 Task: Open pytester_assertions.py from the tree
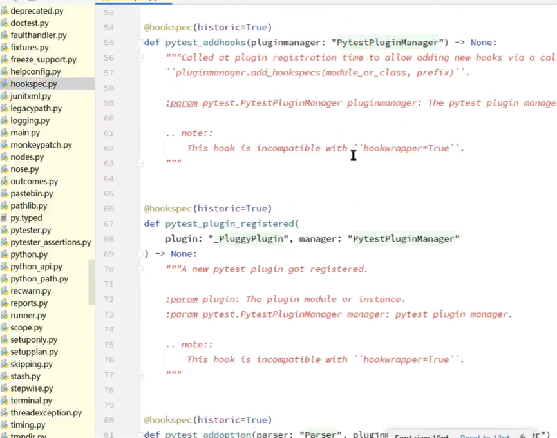(x=51, y=242)
